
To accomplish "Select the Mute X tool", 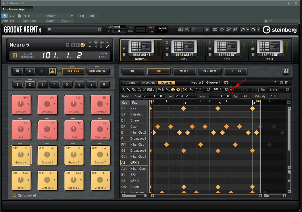I will click(x=144, y=90).
